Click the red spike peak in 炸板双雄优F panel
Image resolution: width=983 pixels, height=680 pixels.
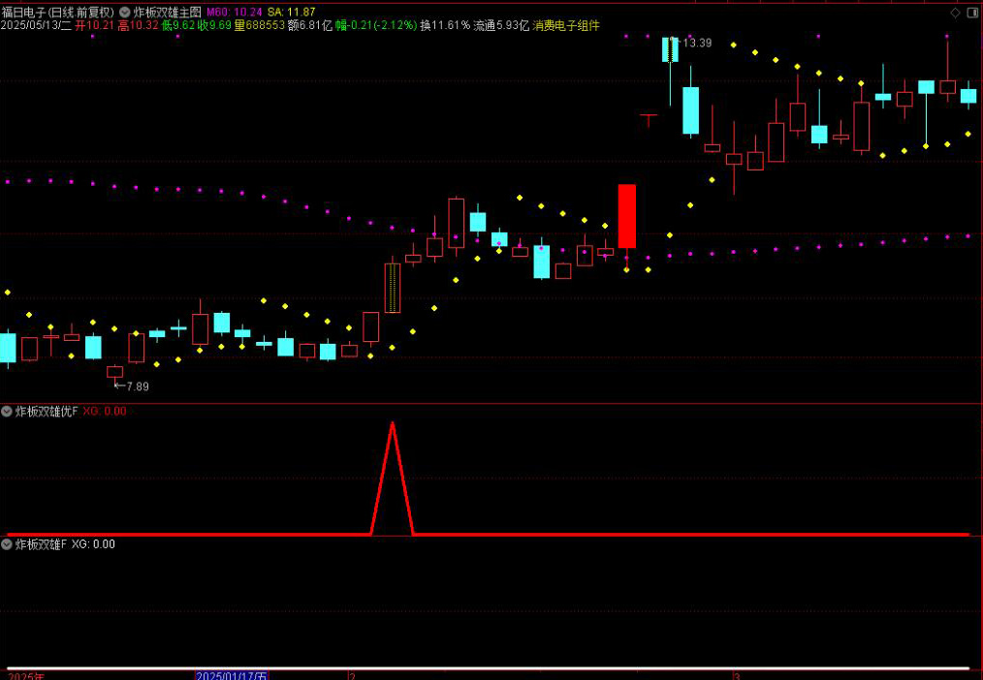(x=393, y=424)
